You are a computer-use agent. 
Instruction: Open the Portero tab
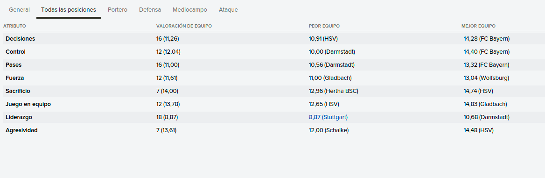pyautogui.click(x=118, y=10)
